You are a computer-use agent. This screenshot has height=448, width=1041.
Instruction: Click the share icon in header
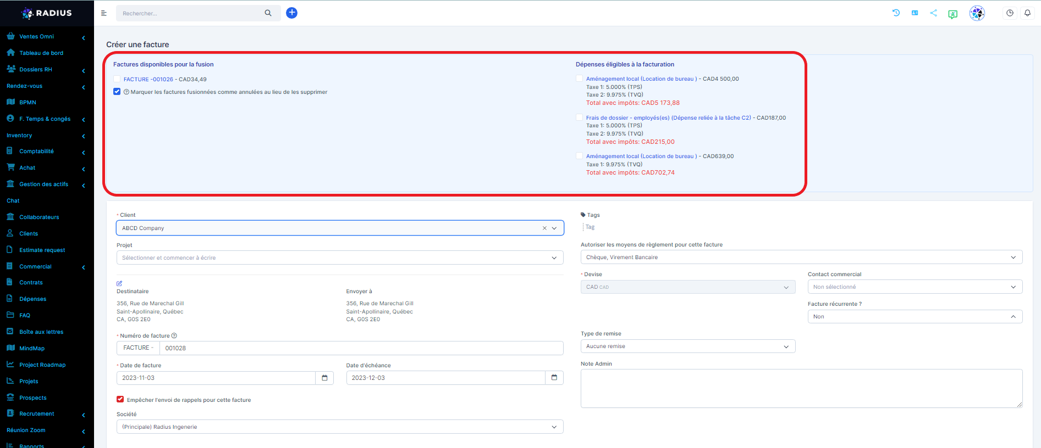(933, 13)
